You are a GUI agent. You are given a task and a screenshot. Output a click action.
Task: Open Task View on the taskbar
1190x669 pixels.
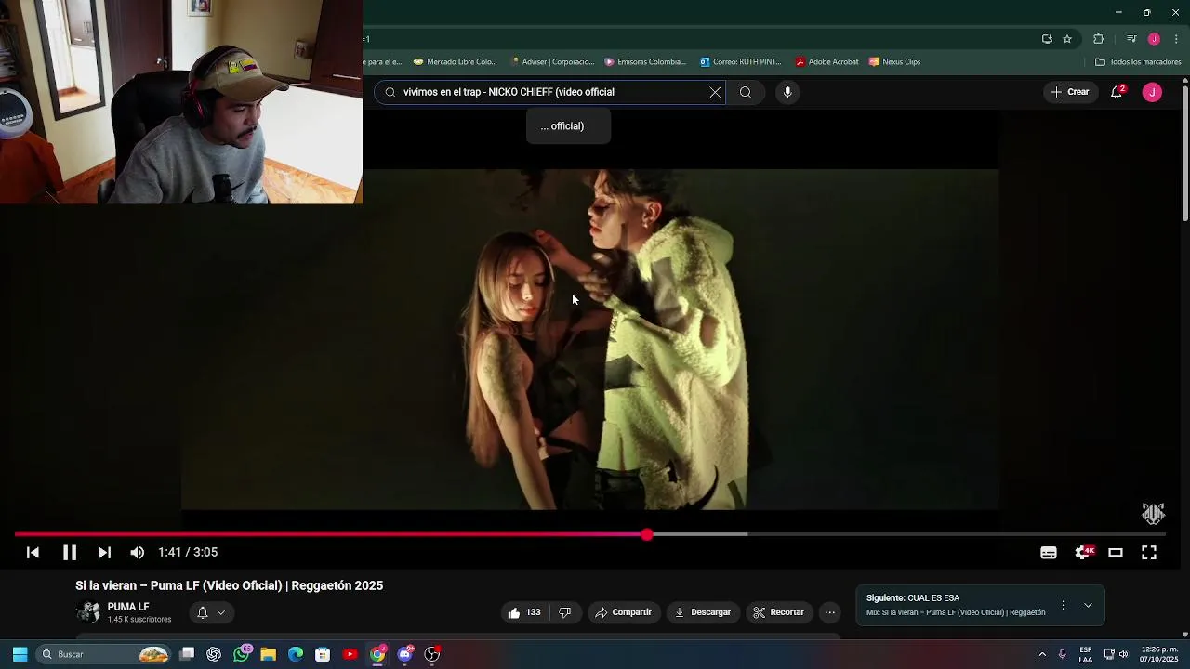click(x=187, y=654)
